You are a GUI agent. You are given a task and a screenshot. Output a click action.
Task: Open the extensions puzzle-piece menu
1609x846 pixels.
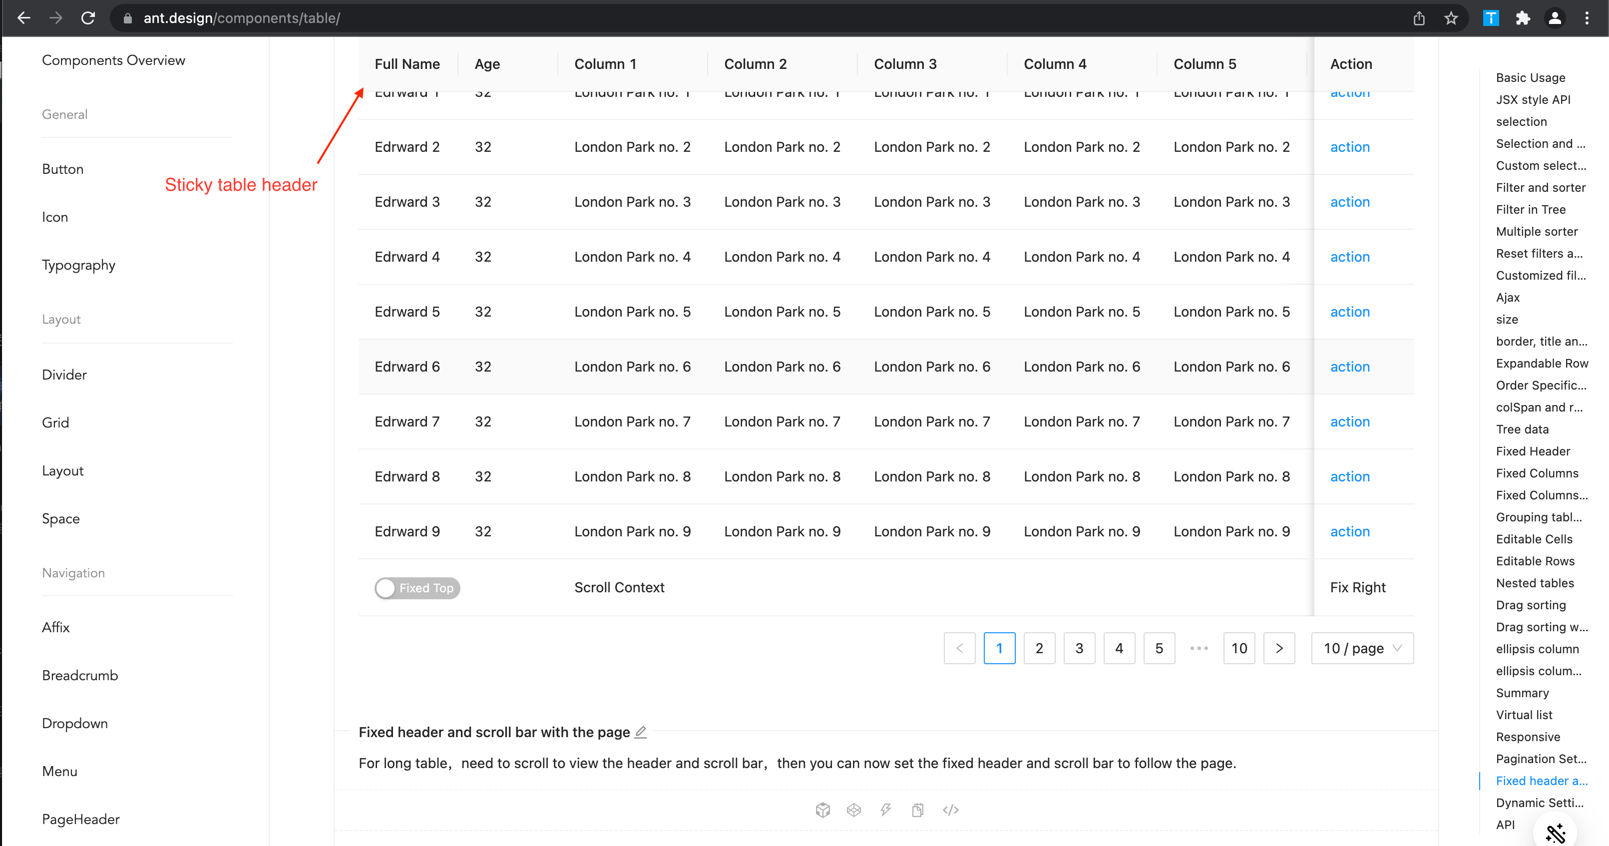click(1523, 18)
